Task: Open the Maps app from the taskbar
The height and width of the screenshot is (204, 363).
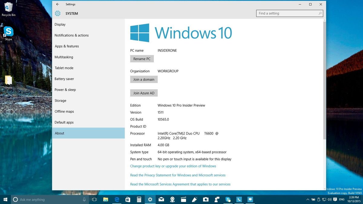Action: tap(172, 199)
